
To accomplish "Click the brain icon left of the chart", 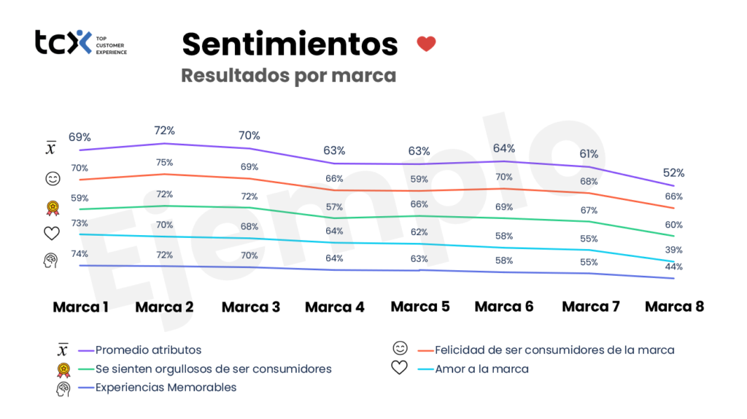I will click(x=51, y=261).
